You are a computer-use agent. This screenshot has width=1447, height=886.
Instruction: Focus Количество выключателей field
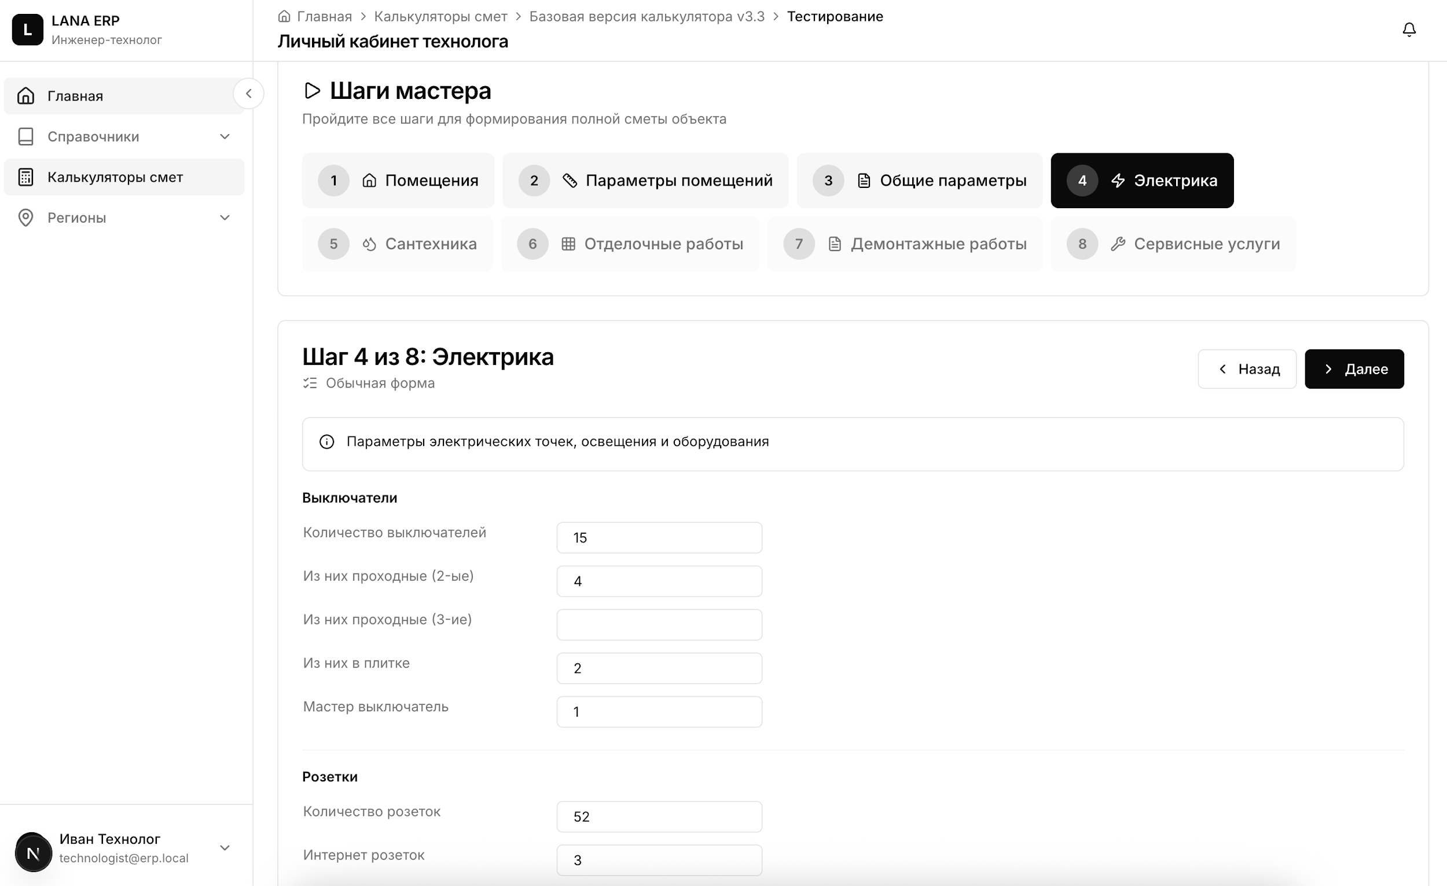659,538
